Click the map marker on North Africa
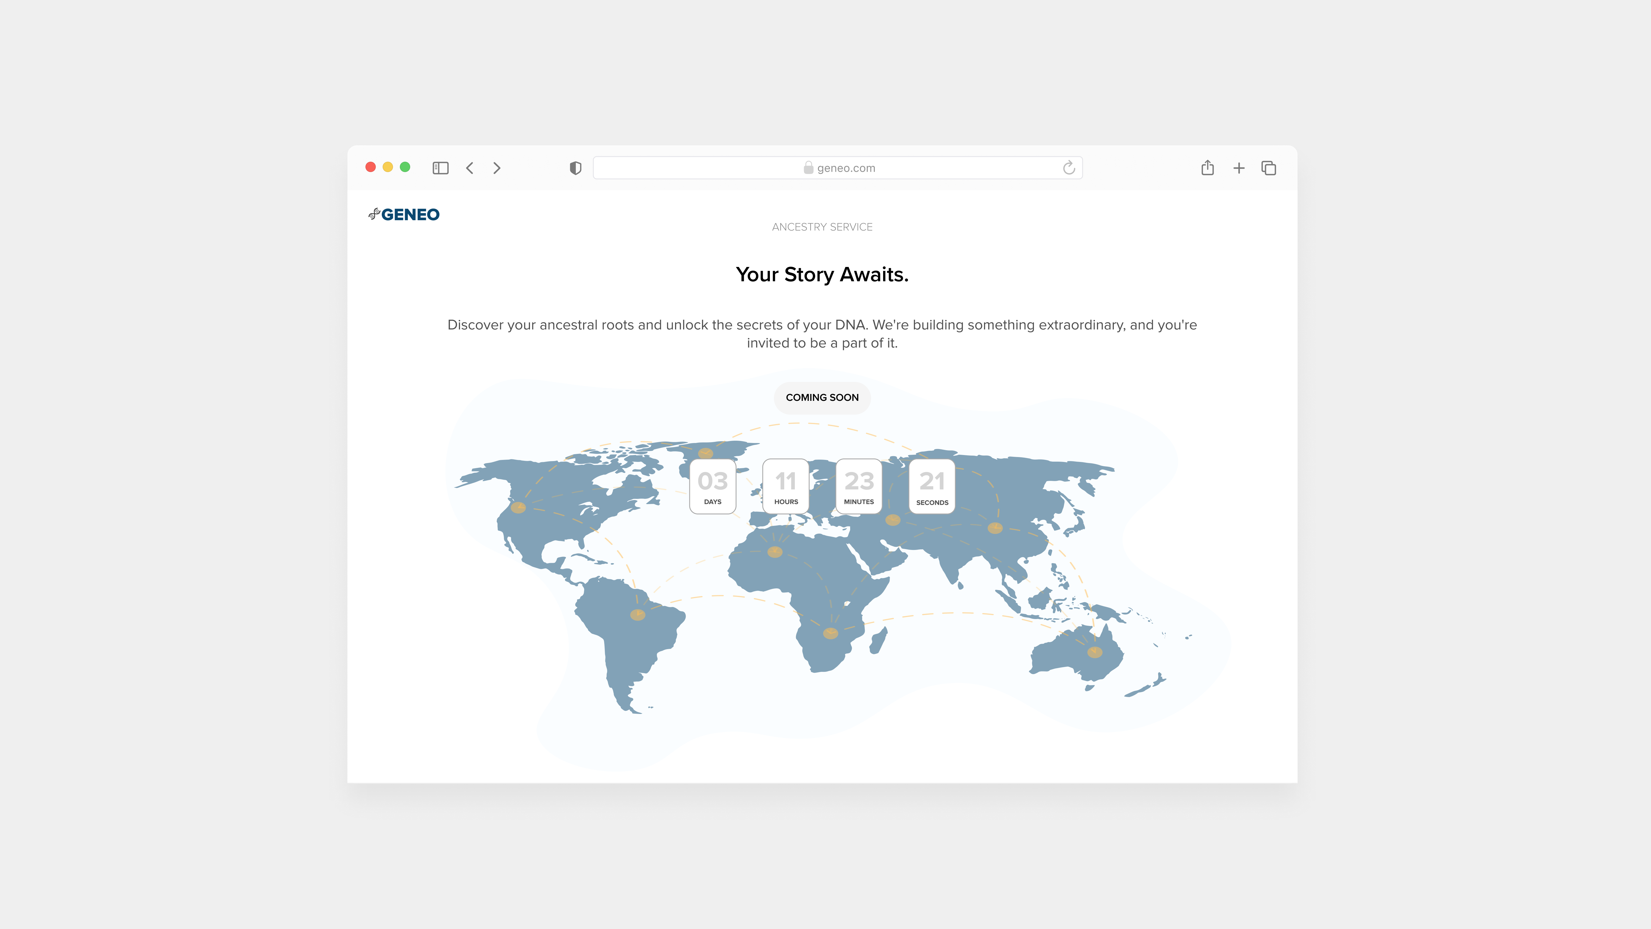The image size is (1651, 929). pos(775,551)
